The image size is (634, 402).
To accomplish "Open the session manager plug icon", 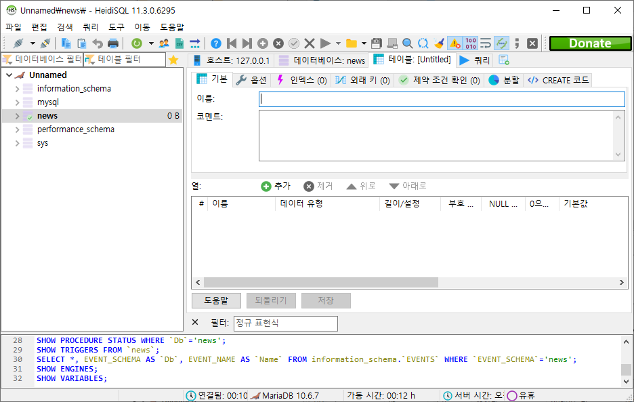I will pyautogui.click(x=18, y=43).
